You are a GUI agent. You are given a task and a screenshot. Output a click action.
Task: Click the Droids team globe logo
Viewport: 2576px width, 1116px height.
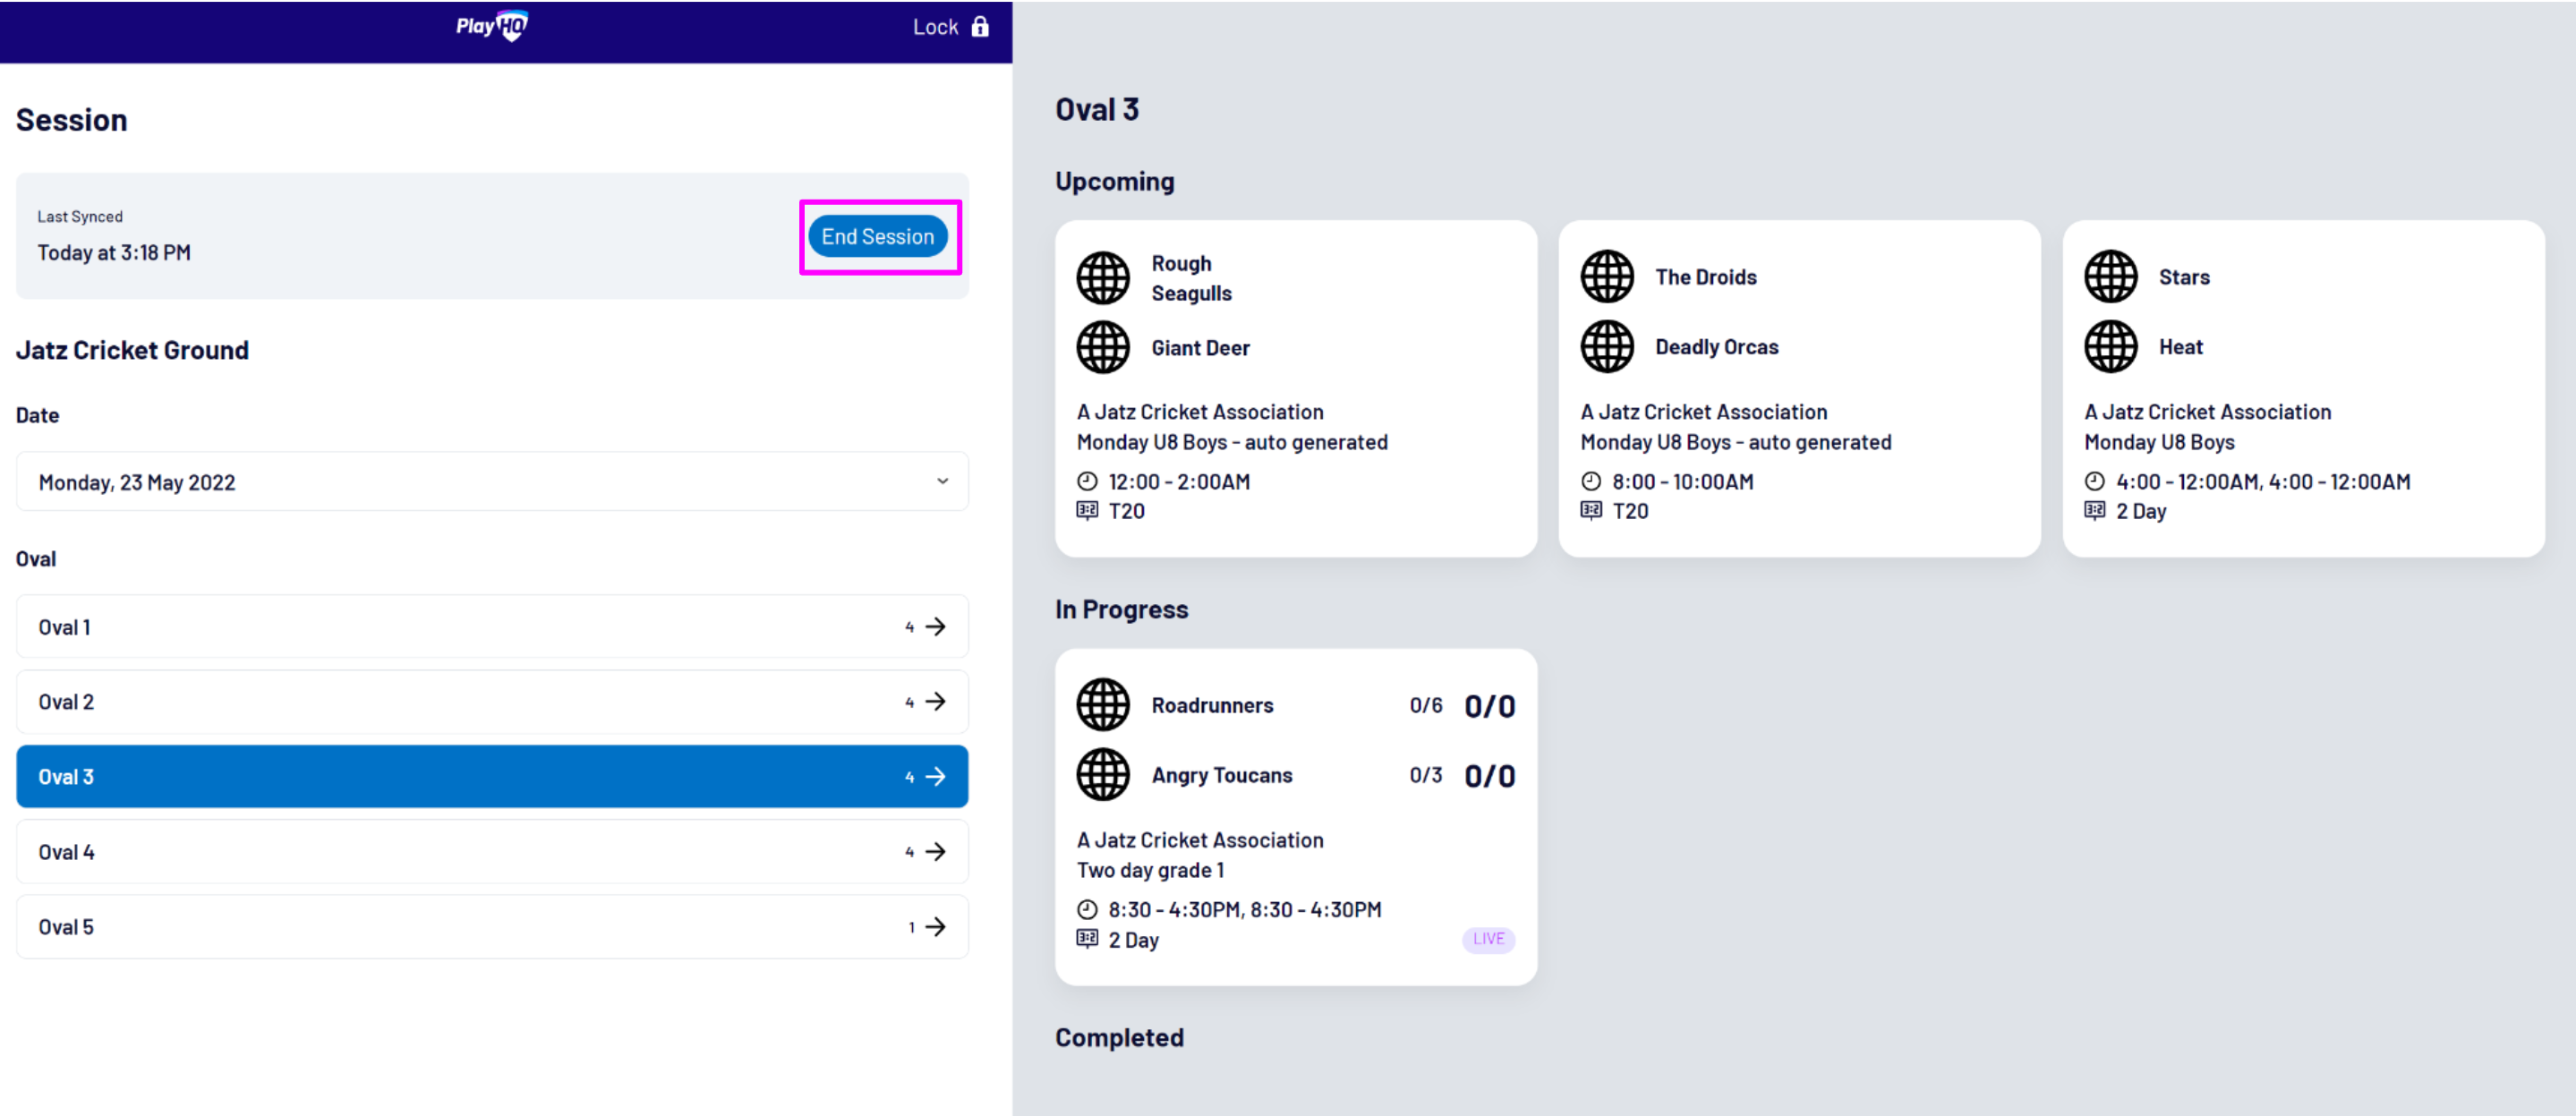[1606, 277]
